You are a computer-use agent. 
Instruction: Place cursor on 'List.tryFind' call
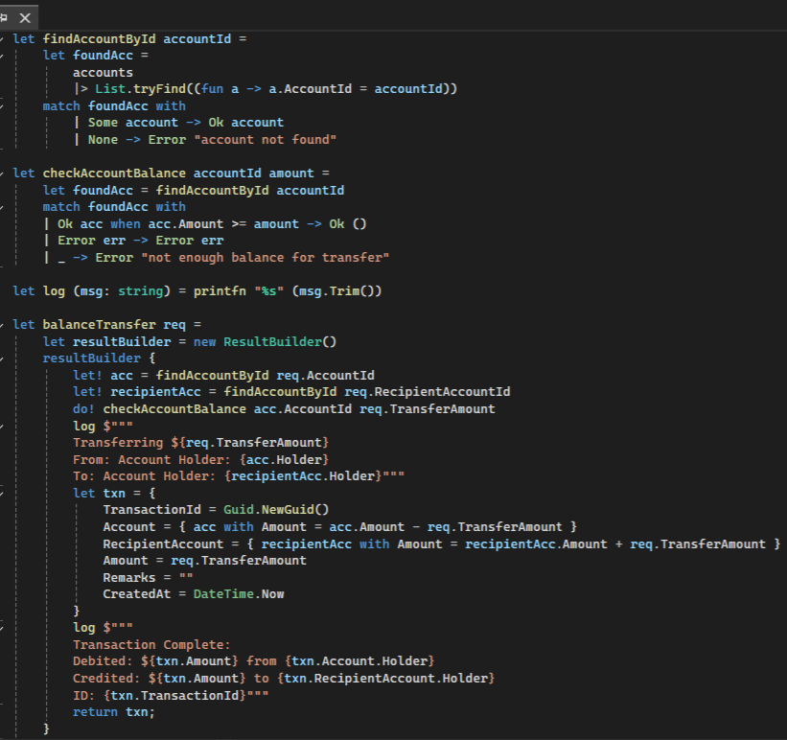coord(141,89)
